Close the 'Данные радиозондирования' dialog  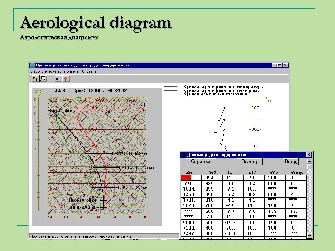pyautogui.click(x=308, y=154)
